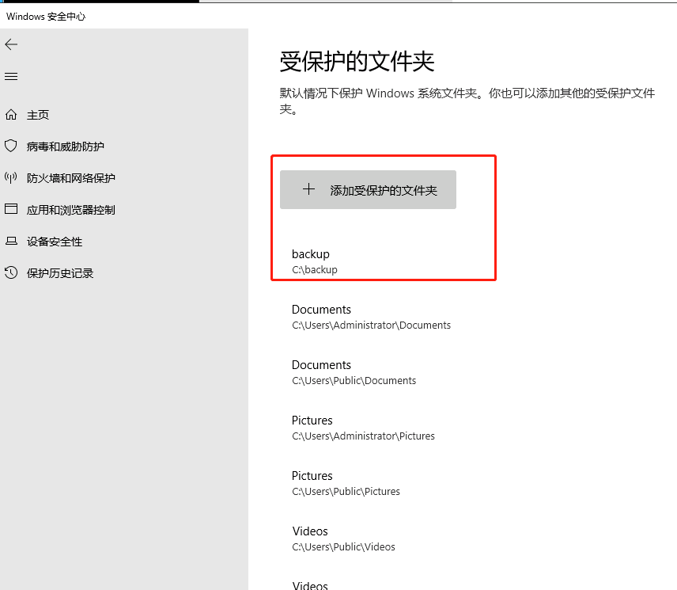Click the plus icon on add folder button
The image size is (677, 590).
[x=309, y=190]
